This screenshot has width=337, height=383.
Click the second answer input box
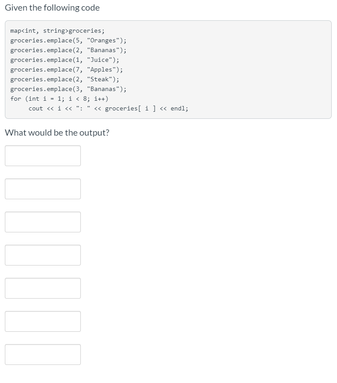[42, 188]
